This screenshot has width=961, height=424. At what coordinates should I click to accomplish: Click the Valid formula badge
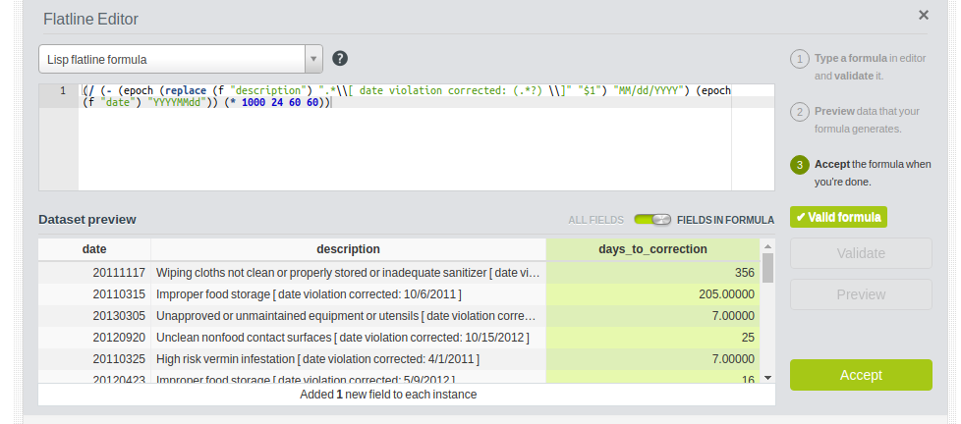coord(839,217)
